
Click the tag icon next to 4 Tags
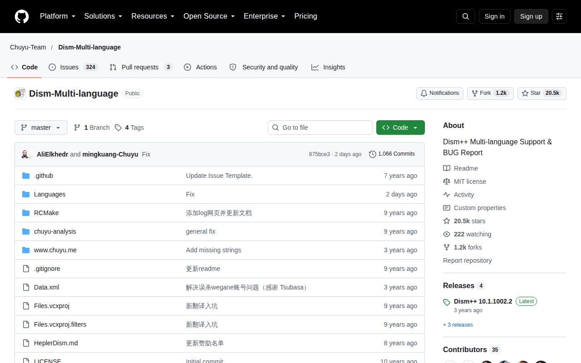pyautogui.click(x=118, y=128)
